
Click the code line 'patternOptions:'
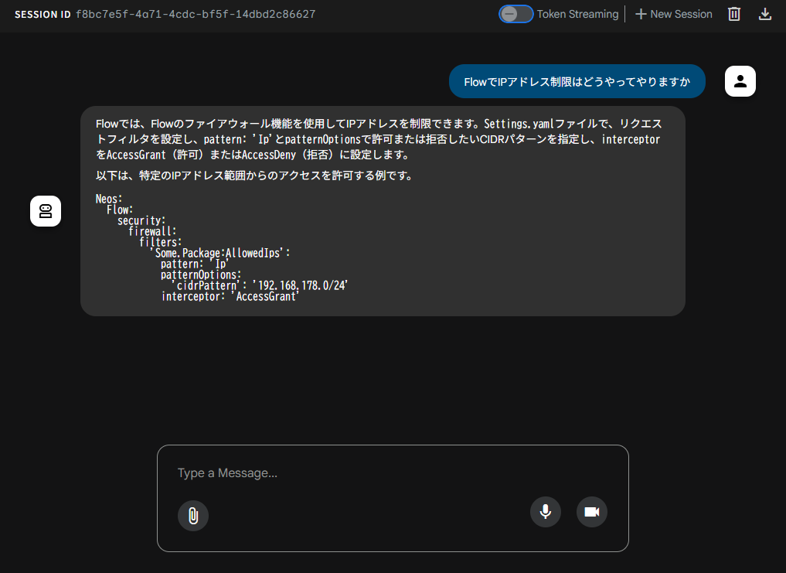(x=200, y=275)
